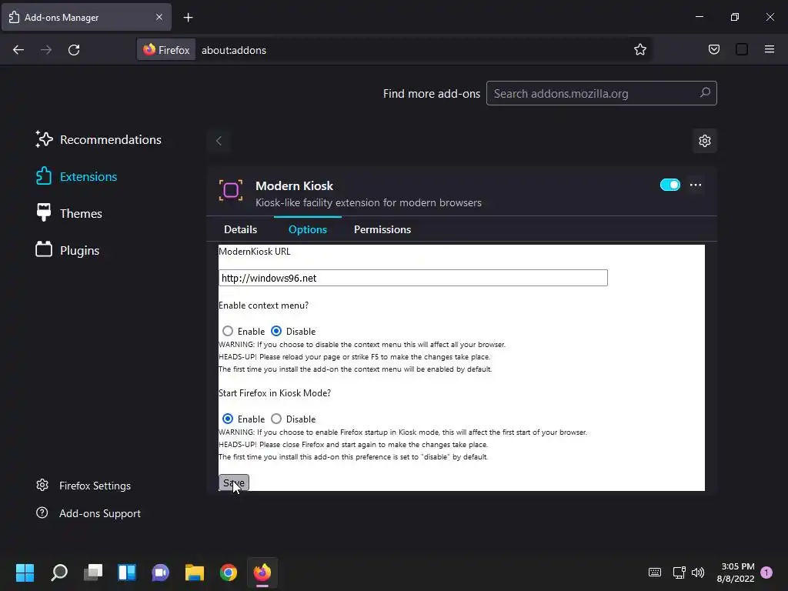Screen dimensions: 788x591
Task: Open the notification badge in taskbar
Action: pyautogui.click(x=766, y=573)
